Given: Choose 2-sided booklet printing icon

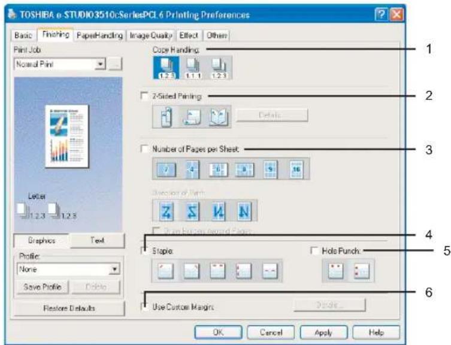Looking at the screenshot, I should [219, 117].
